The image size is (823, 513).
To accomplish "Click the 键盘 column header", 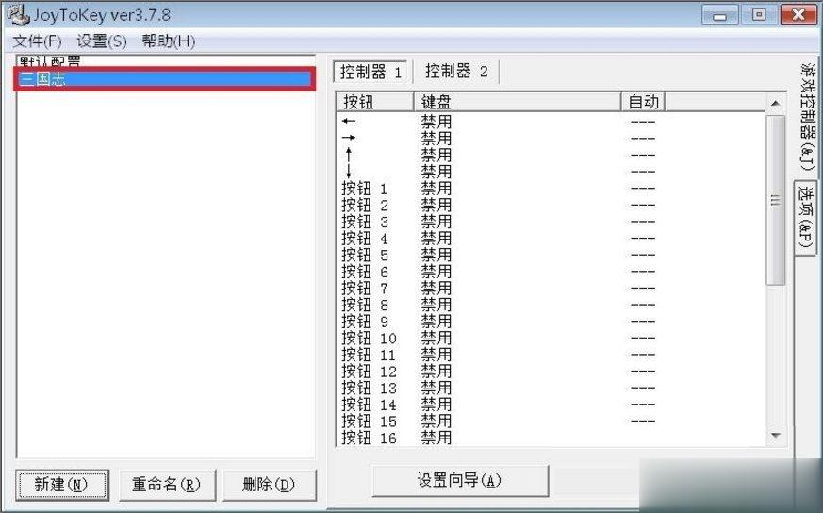I will (x=517, y=102).
